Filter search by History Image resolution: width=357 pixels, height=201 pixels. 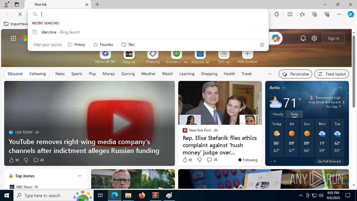76,45
